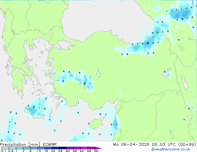Screen dimensions: 197x152
Task: Click the 'Precipitation [mm]' title text
Action: tap(20, 145)
